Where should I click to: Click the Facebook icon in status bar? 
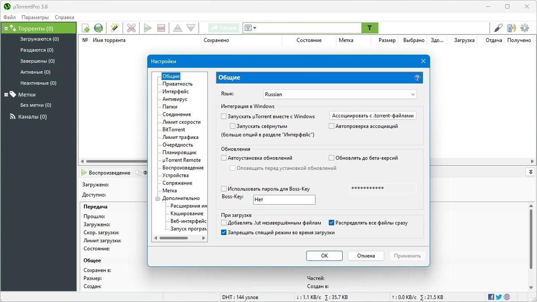[x=491, y=297]
